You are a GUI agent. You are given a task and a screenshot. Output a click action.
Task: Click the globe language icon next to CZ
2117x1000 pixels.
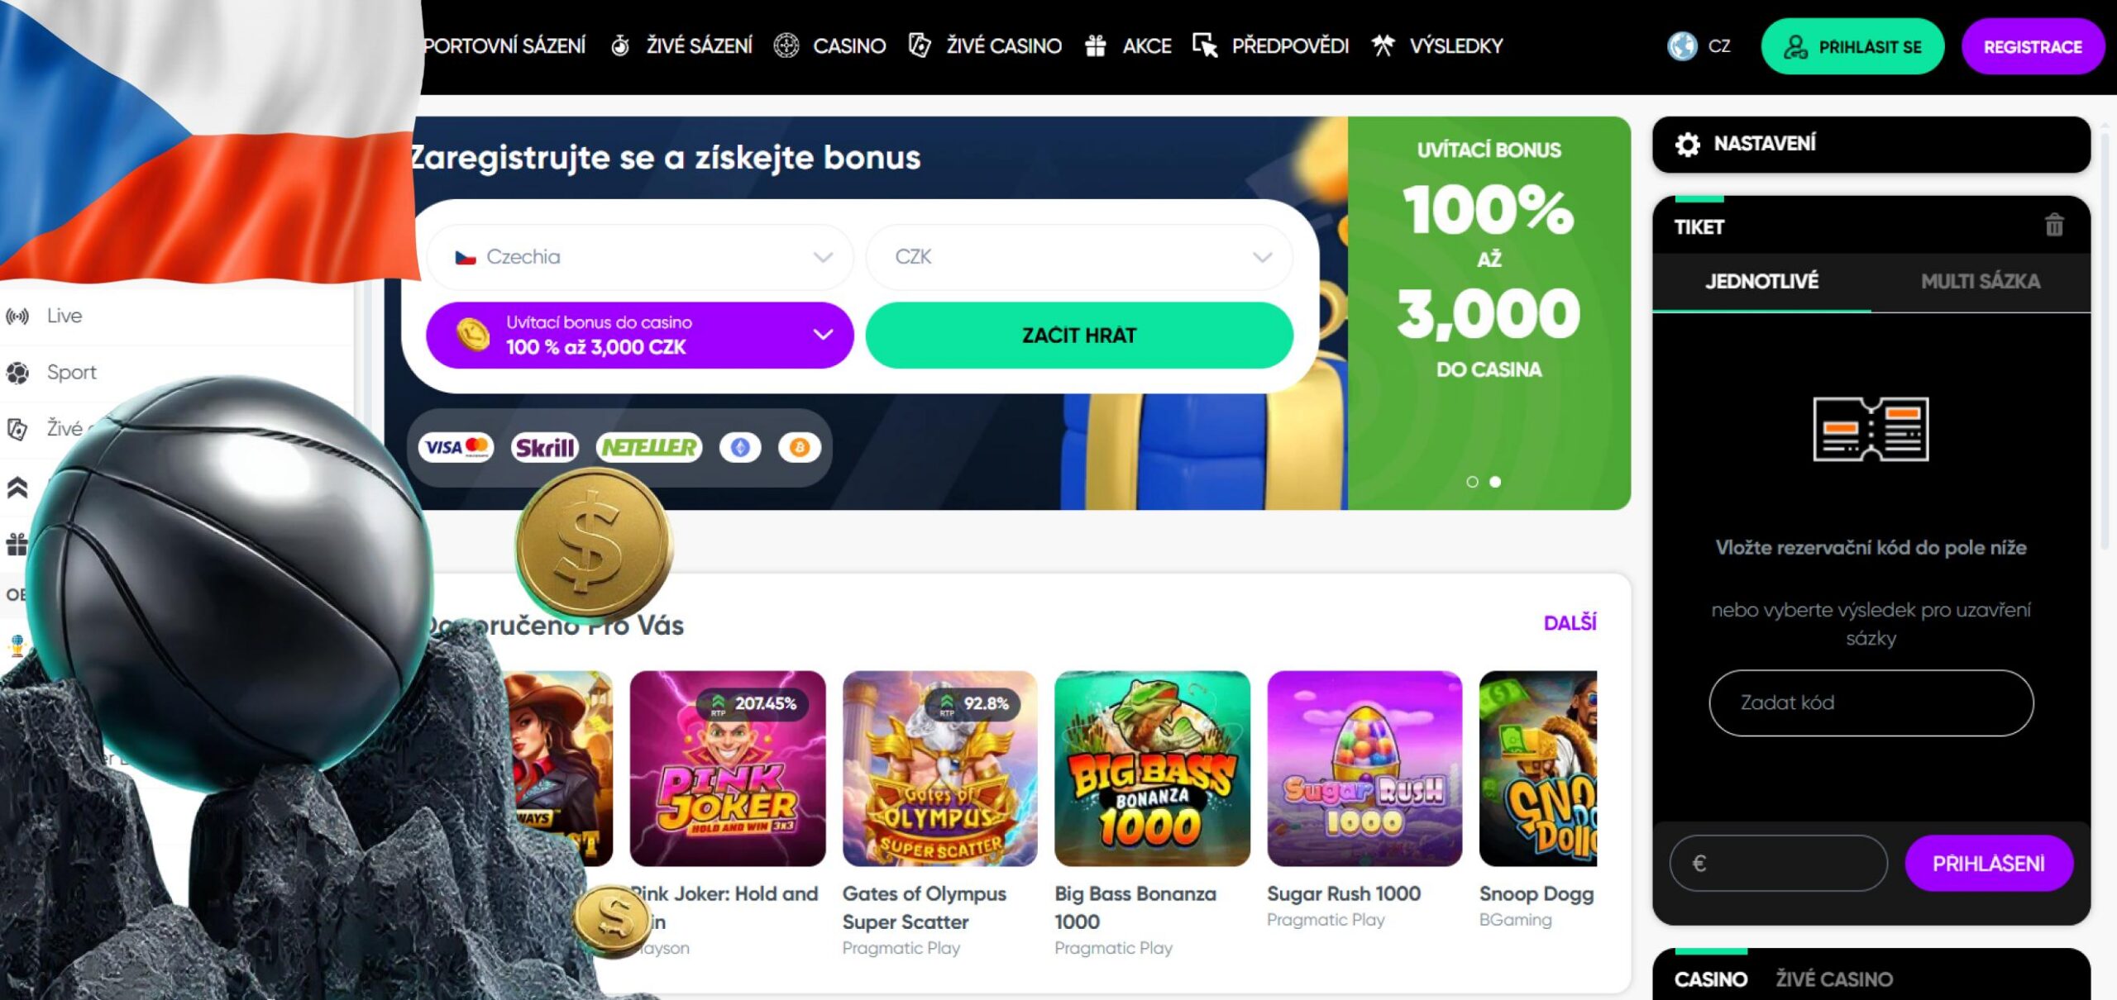coord(1681,46)
